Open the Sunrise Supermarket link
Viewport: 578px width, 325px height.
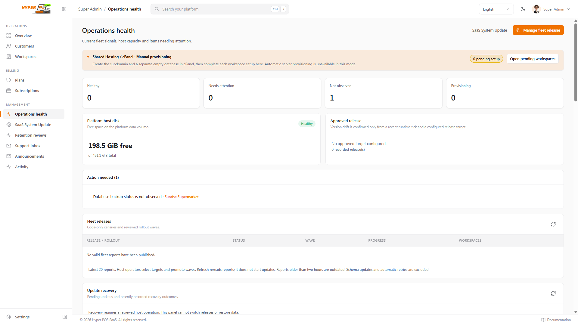[182, 197]
